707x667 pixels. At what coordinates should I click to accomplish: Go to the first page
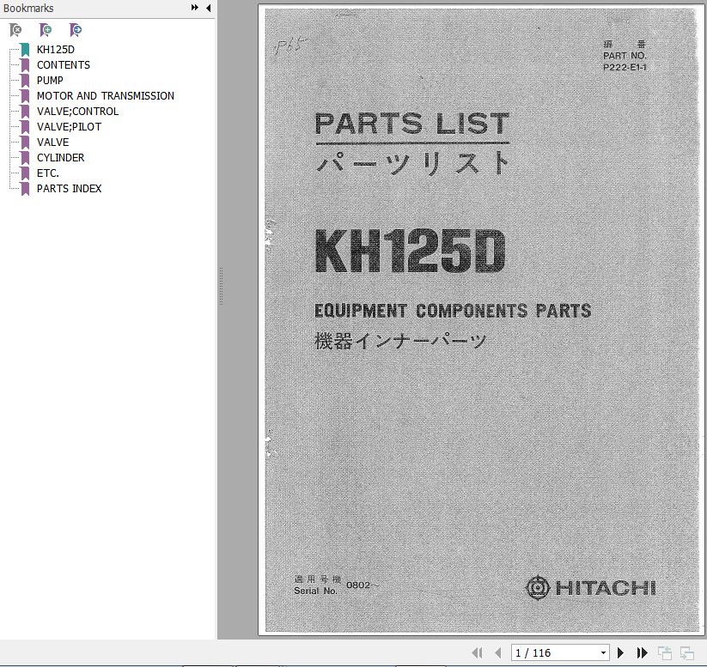click(x=477, y=652)
